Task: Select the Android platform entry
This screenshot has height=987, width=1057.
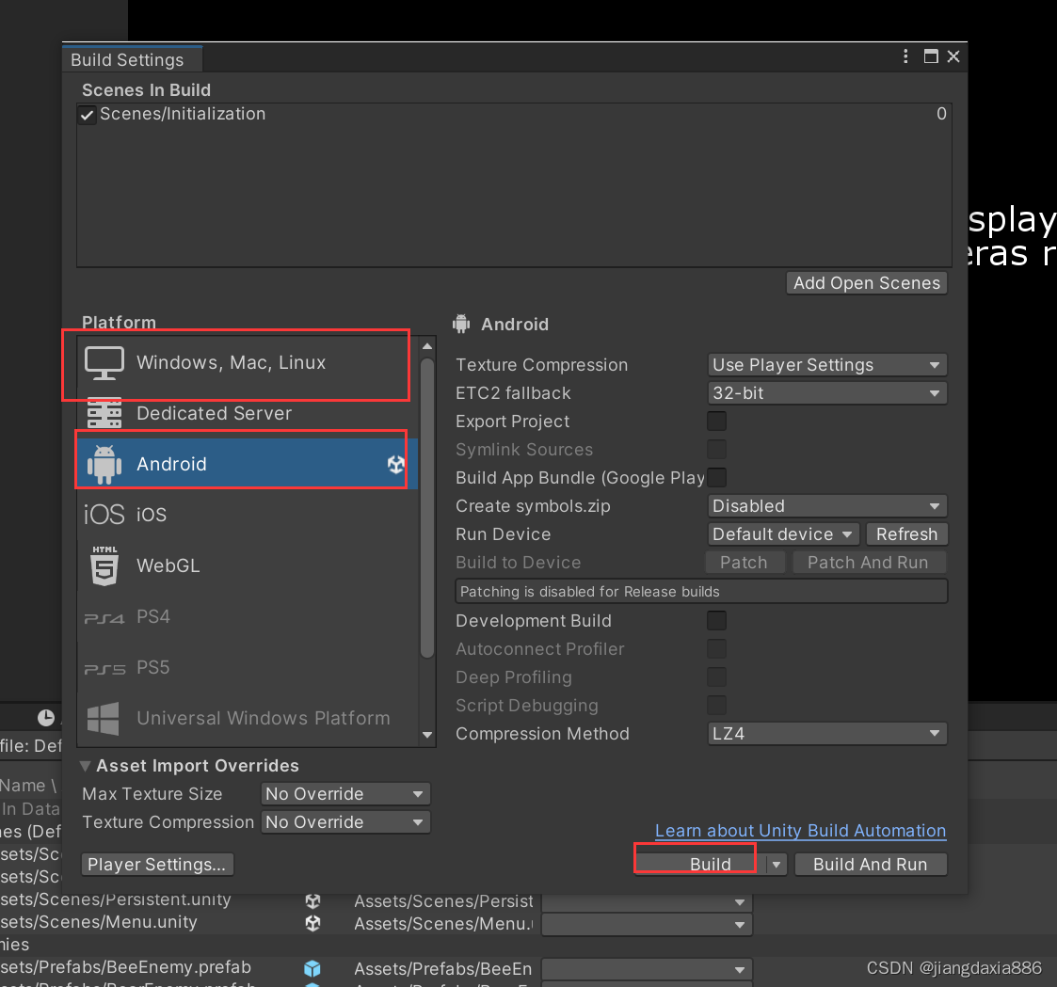Action: point(248,464)
